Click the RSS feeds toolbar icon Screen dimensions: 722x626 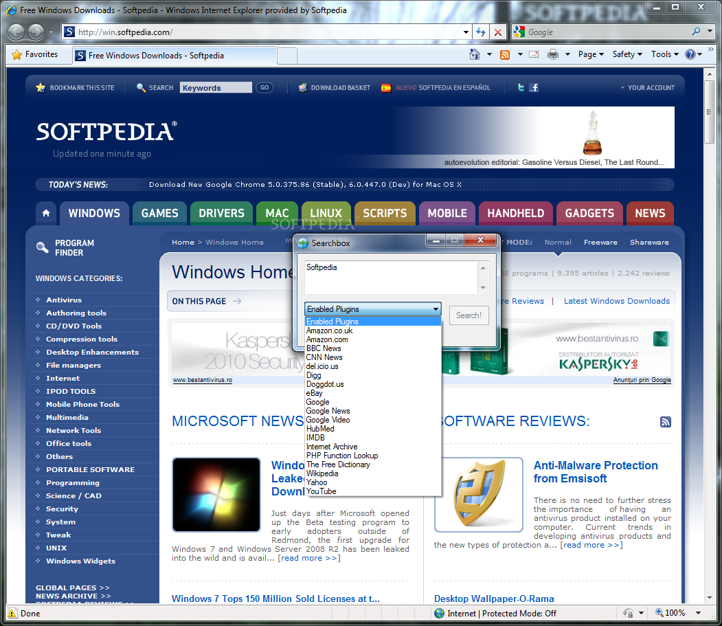[505, 54]
